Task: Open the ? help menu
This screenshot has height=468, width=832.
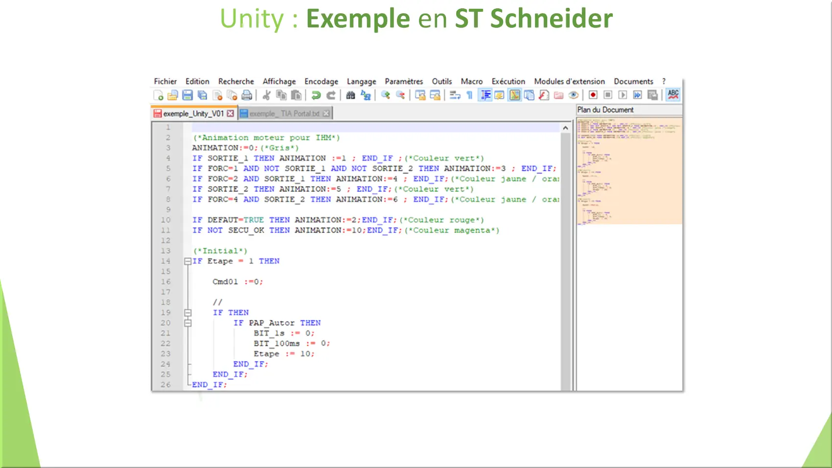Action: 664,81
